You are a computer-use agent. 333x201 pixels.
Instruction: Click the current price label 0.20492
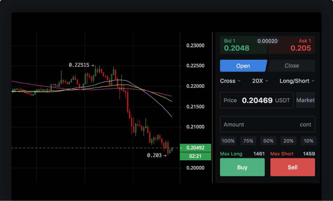click(195, 148)
